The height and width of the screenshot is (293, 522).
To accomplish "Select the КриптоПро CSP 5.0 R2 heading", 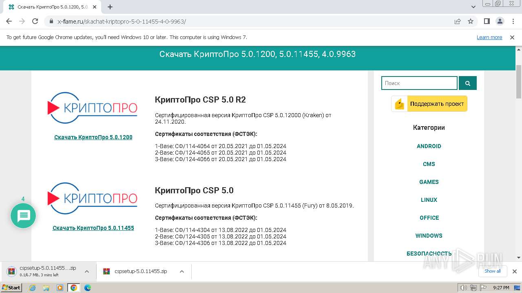I will 200,100.
